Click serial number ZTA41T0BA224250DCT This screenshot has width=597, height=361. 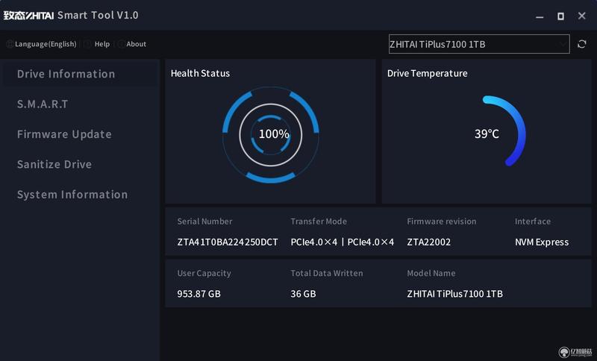click(x=228, y=242)
